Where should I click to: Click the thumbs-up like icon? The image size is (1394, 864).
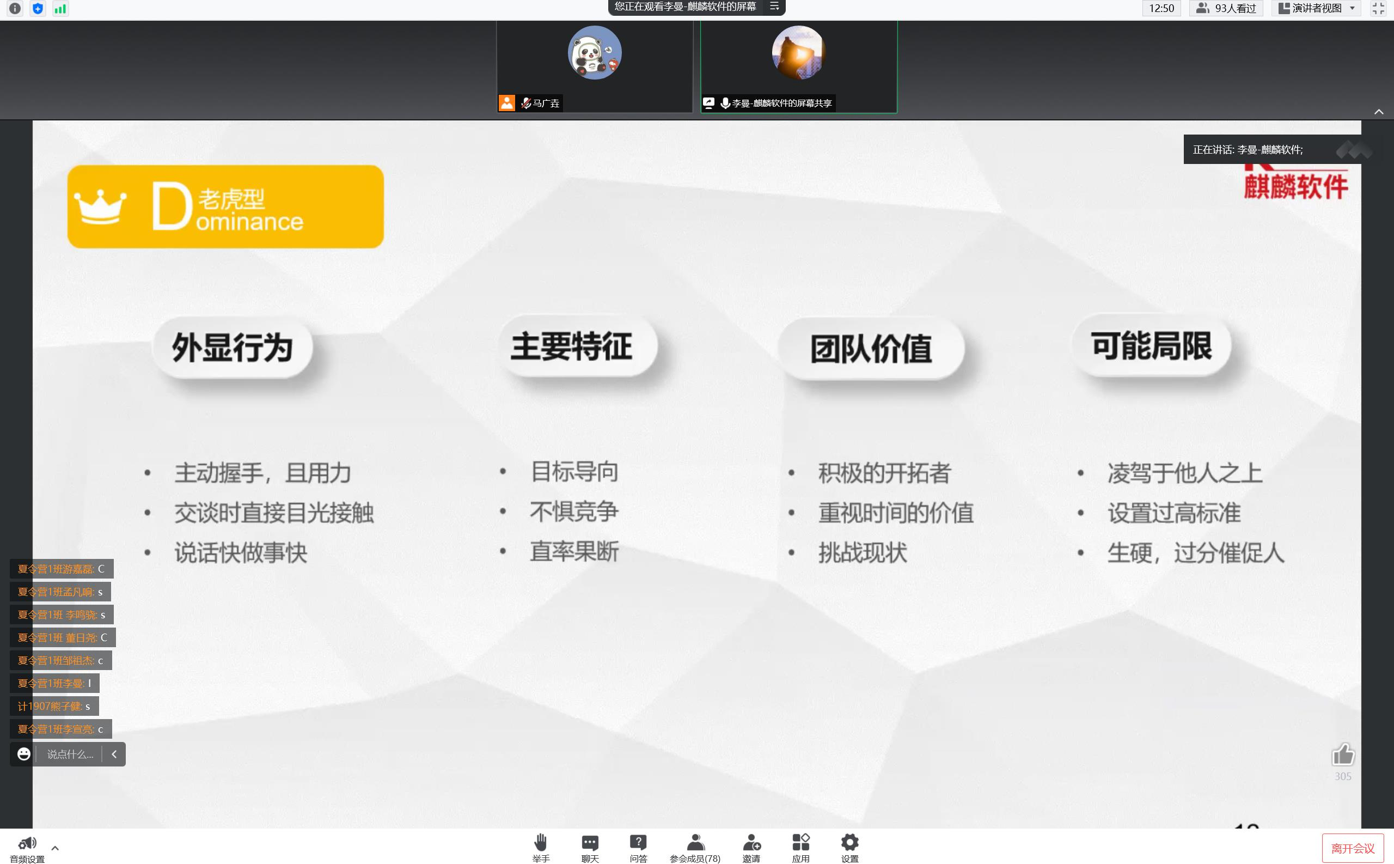point(1343,755)
